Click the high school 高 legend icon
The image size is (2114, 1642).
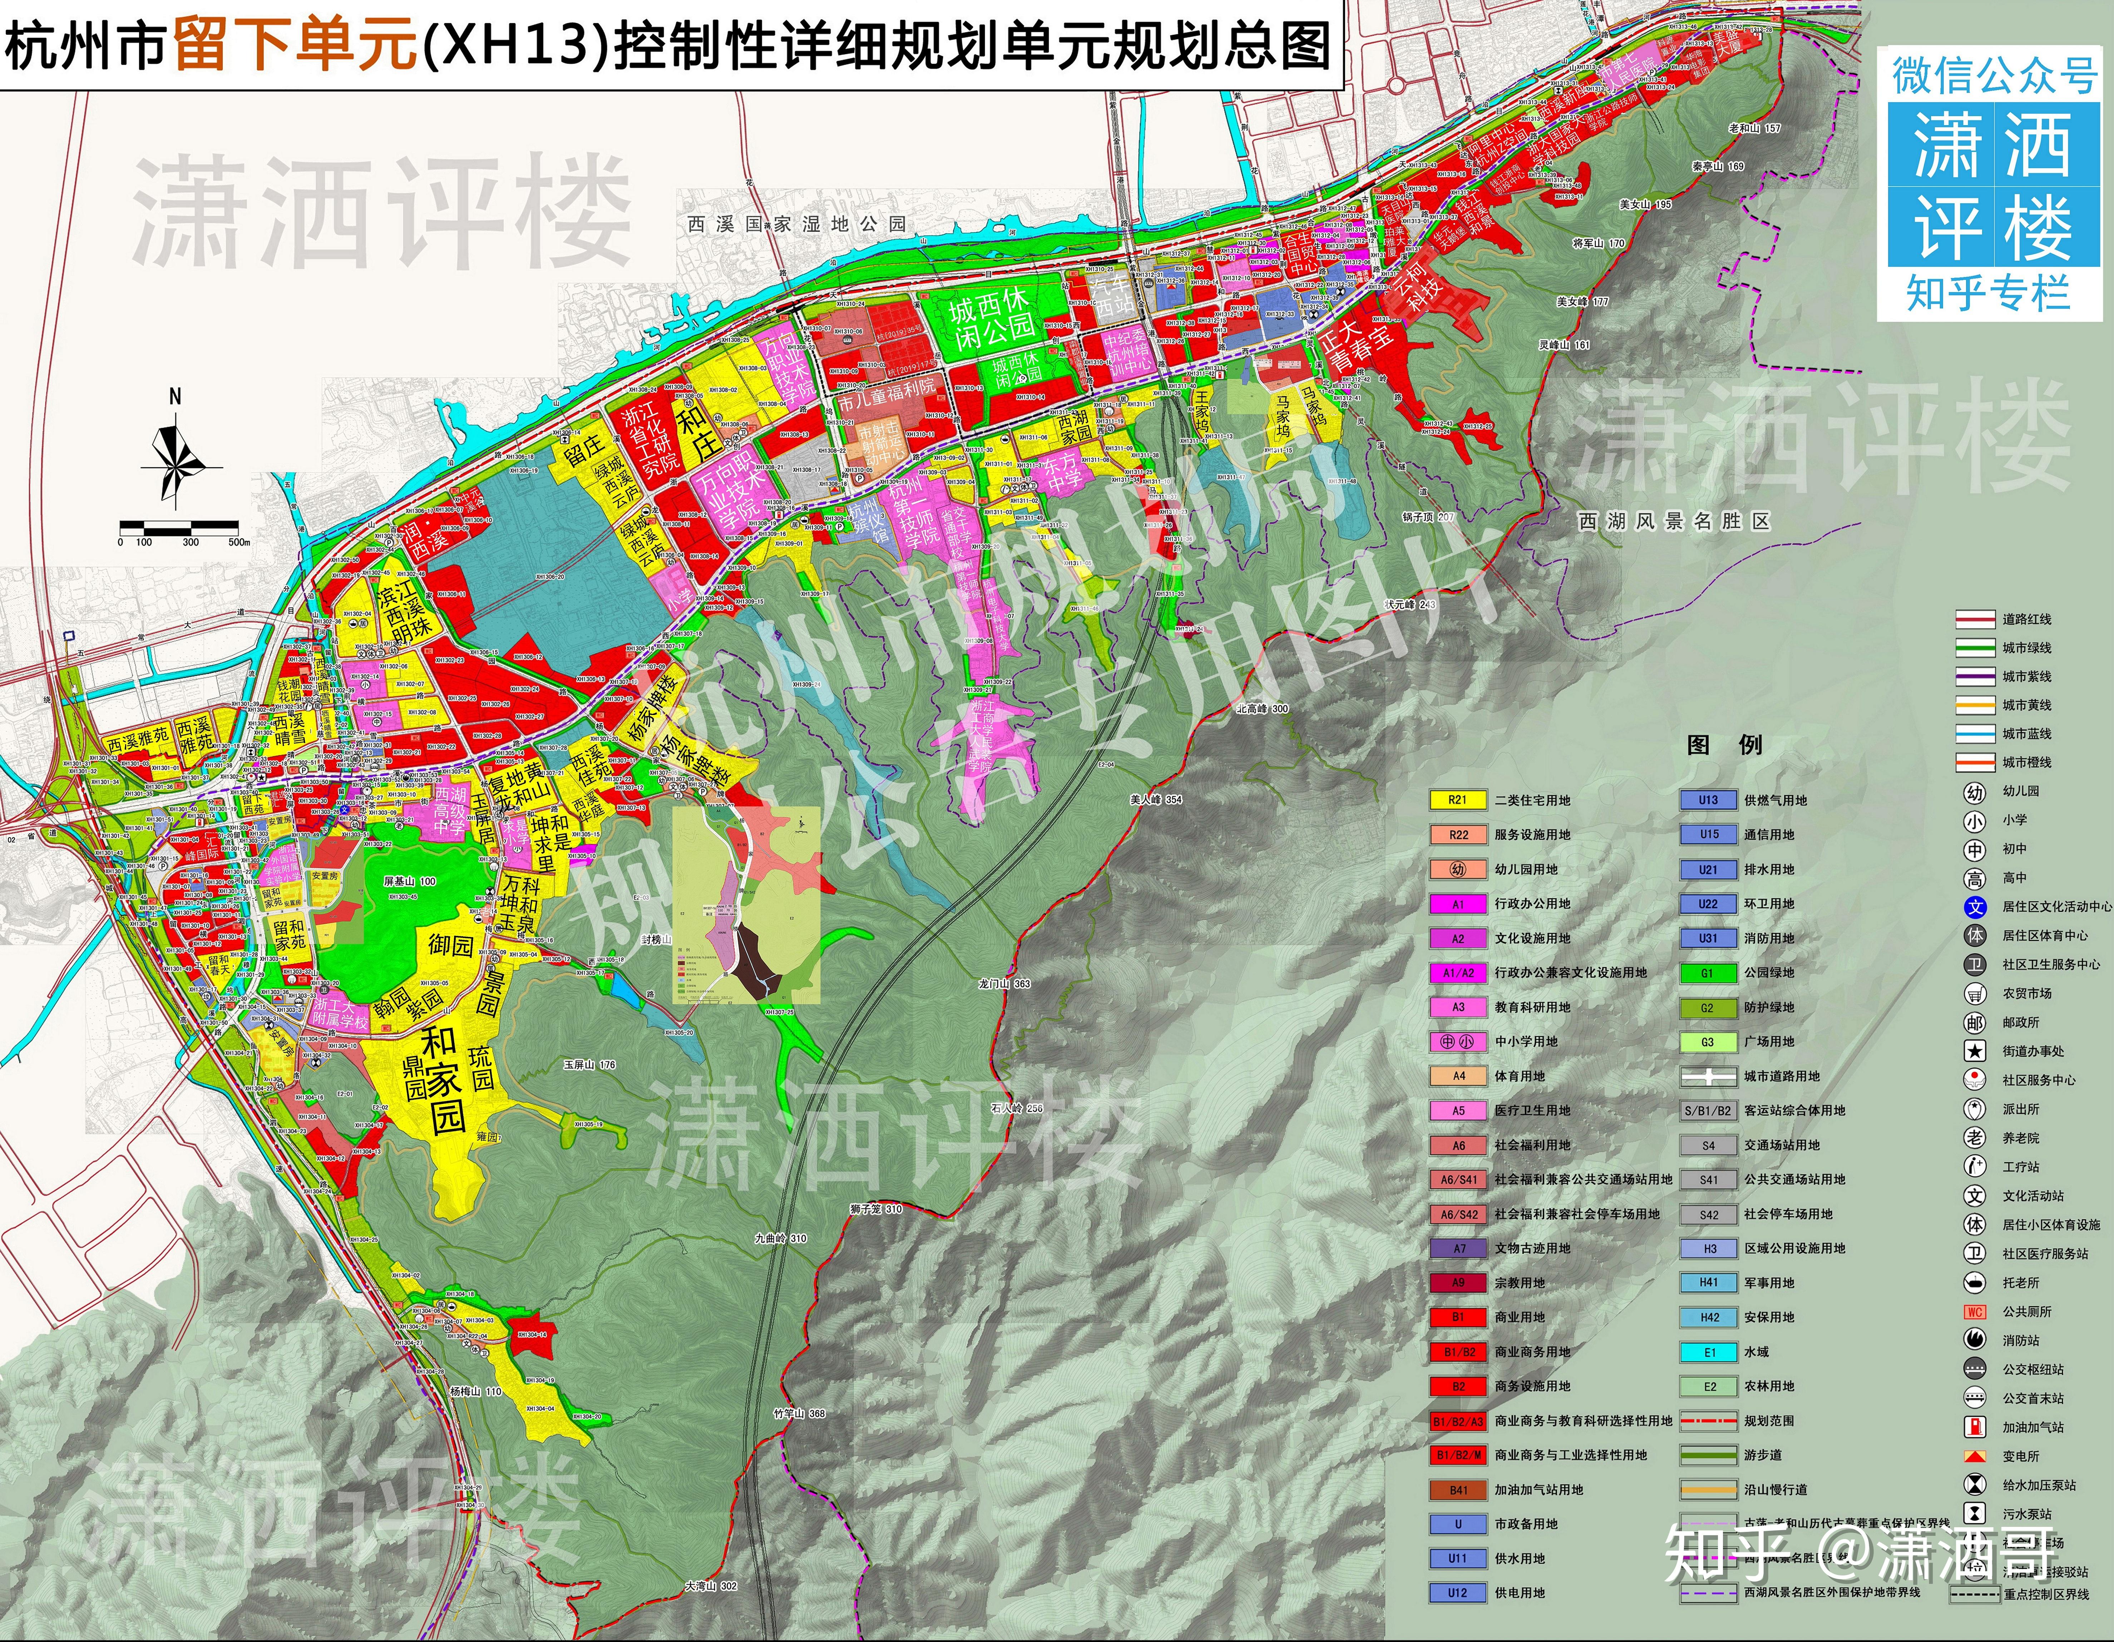coord(1975,879)
